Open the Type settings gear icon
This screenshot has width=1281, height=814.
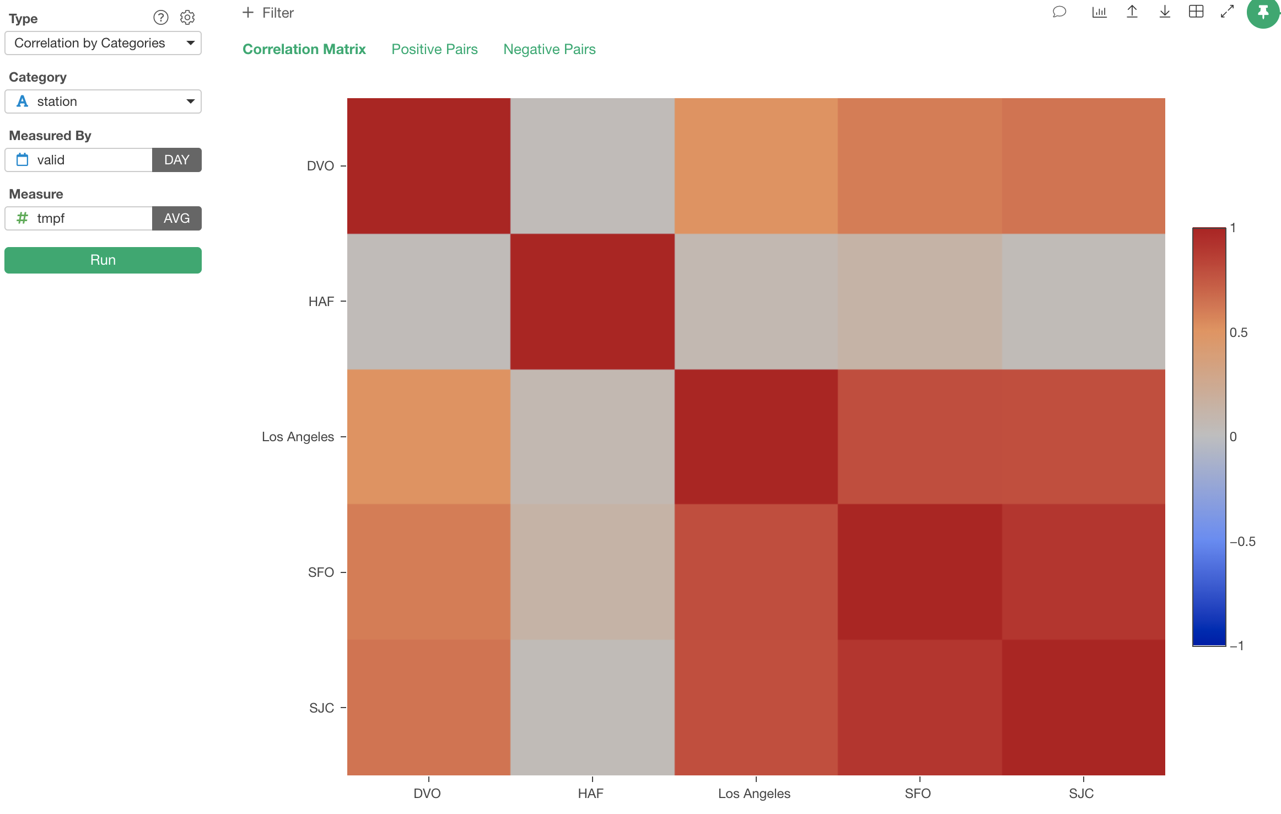[187, 18]
